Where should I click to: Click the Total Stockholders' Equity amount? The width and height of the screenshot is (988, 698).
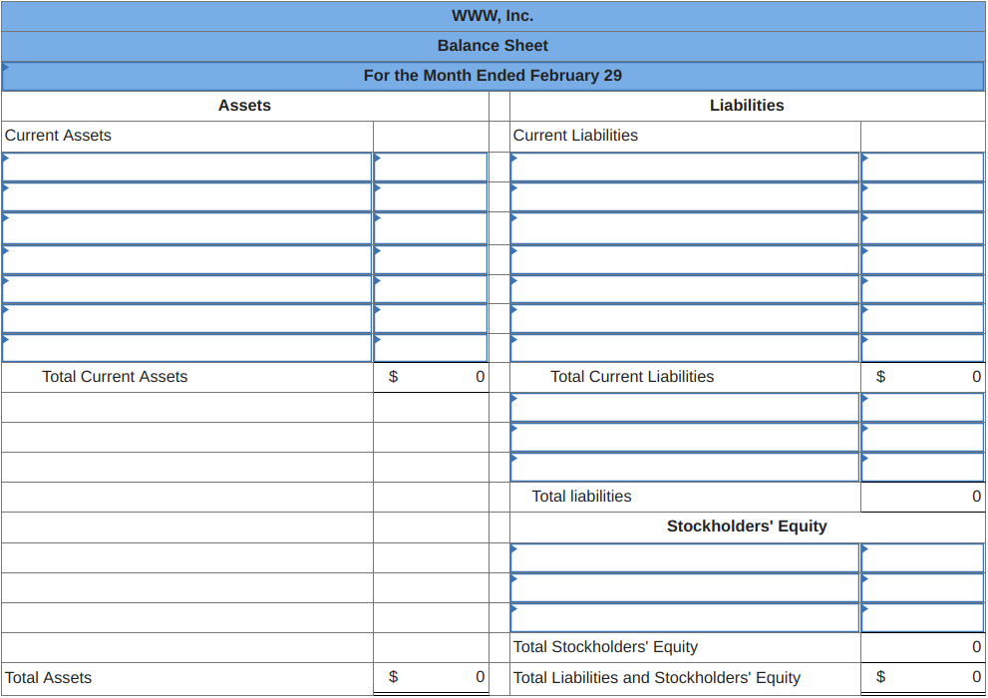922,646
